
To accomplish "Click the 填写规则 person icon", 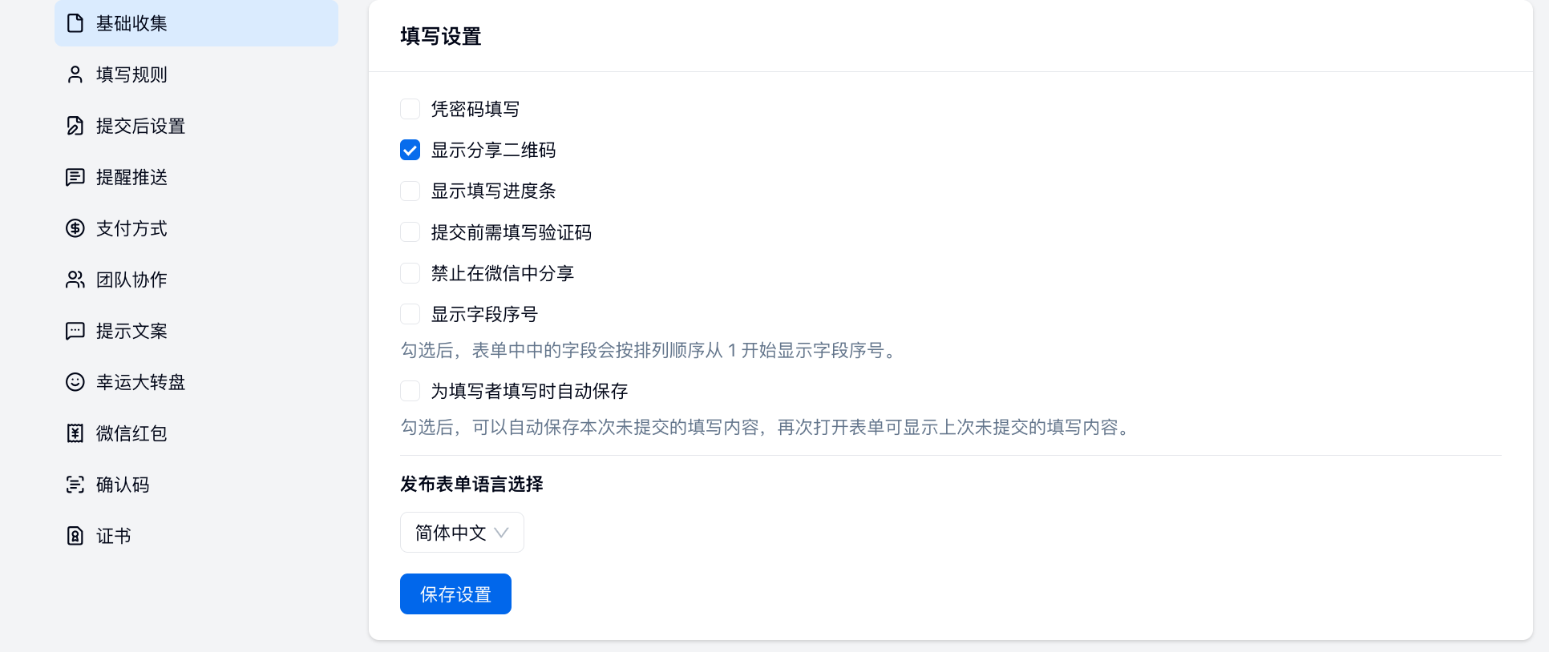I will click(x=75, y=74).
